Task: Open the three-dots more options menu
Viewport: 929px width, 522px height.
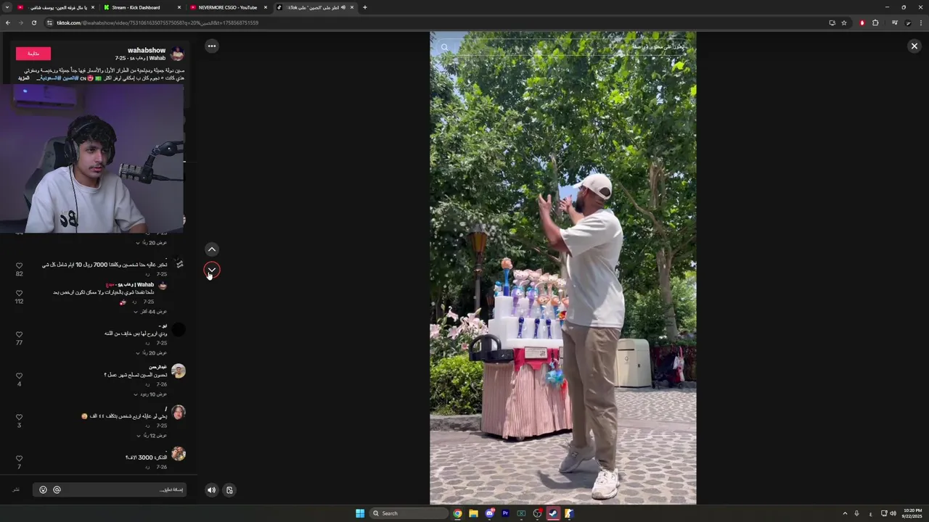Action: point(211,46)
